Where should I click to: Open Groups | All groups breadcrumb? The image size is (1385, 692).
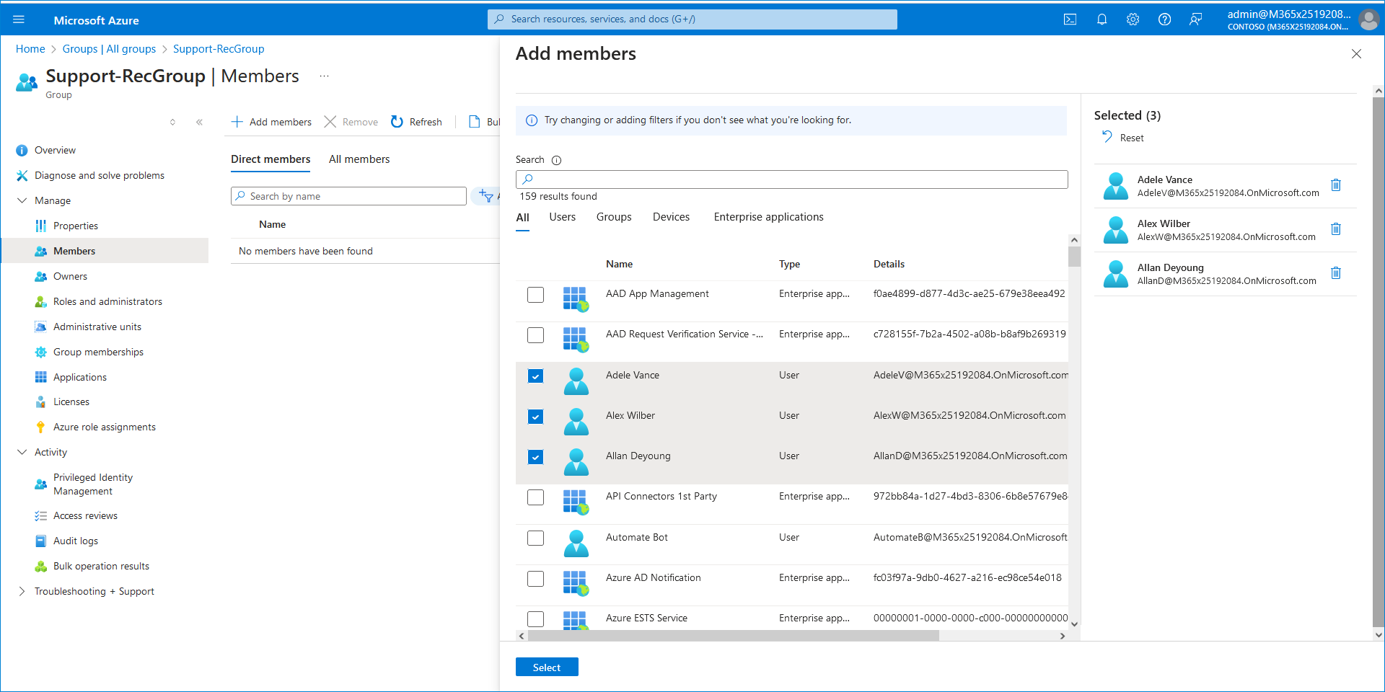click(109, 49)
